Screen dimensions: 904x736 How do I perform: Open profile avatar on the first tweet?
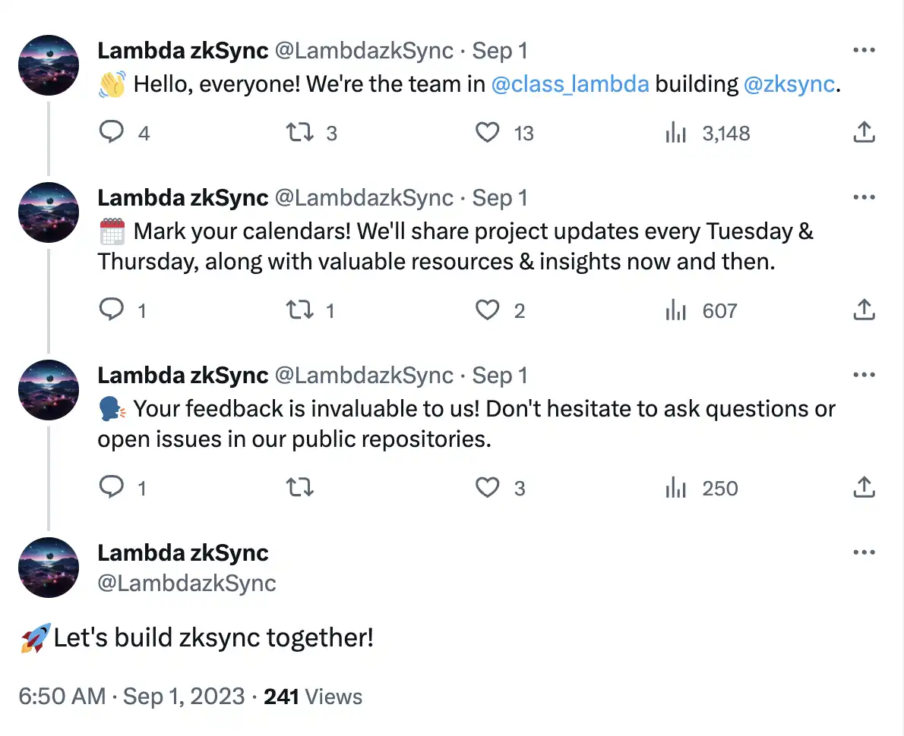pos(49,65)
